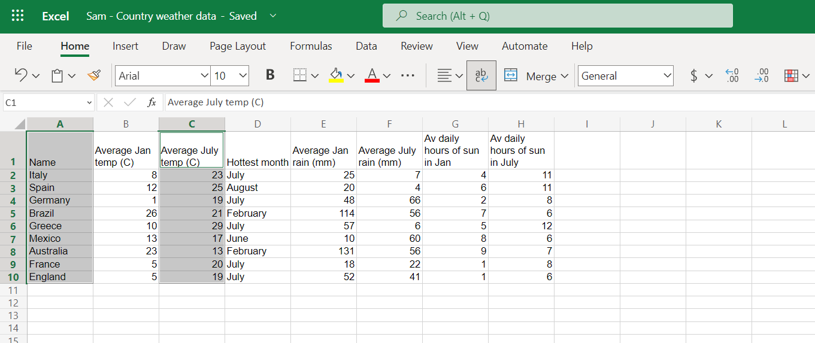Open the File menu
This screenshot has height=343, width=815.
(x=25, y=46)
